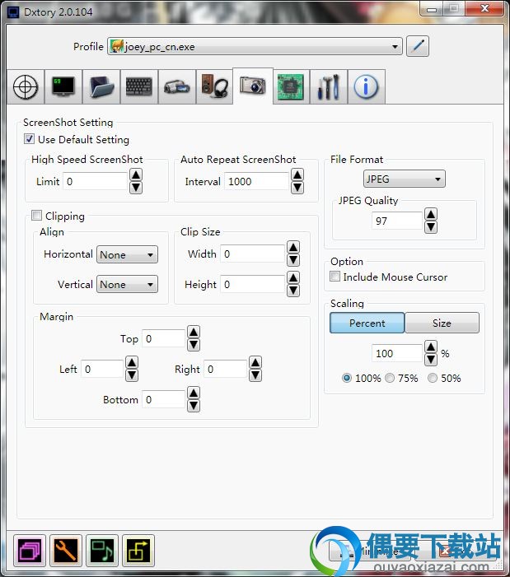This screenshot has height=577, width=510.
Task: Decrease Margin Top value
Action: [x=194, y=345]
